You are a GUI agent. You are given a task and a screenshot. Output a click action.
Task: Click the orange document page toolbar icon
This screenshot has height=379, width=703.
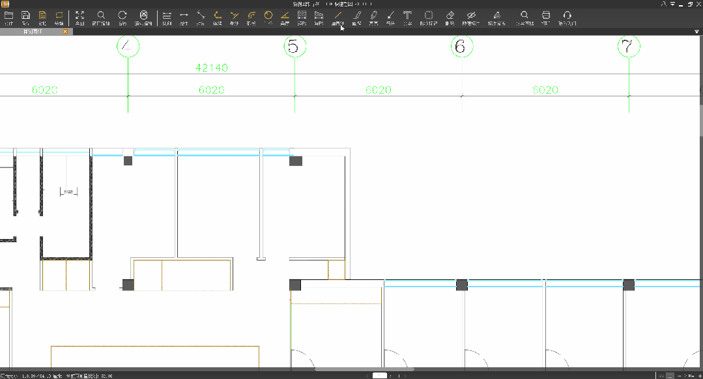(42, 18)
